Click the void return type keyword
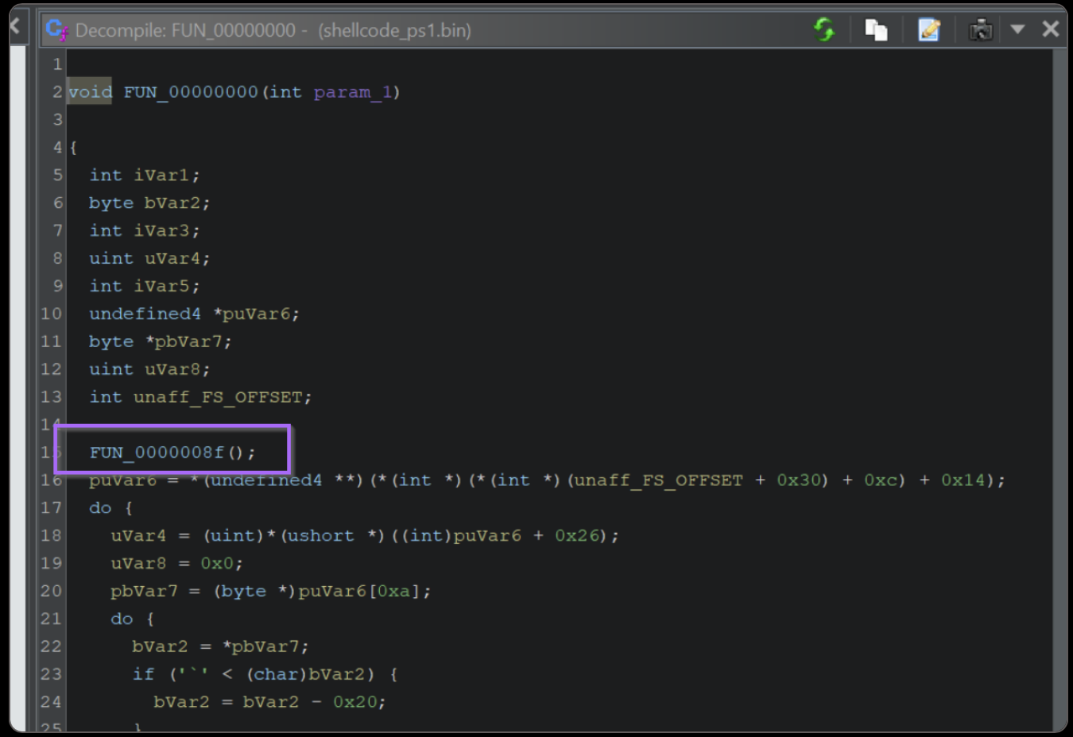Screen dimensions: 1073x737 [x=90, y=92]
